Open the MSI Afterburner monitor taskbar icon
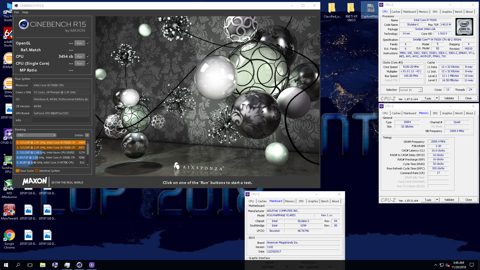 pyautogui.click(x=67, y=265)
